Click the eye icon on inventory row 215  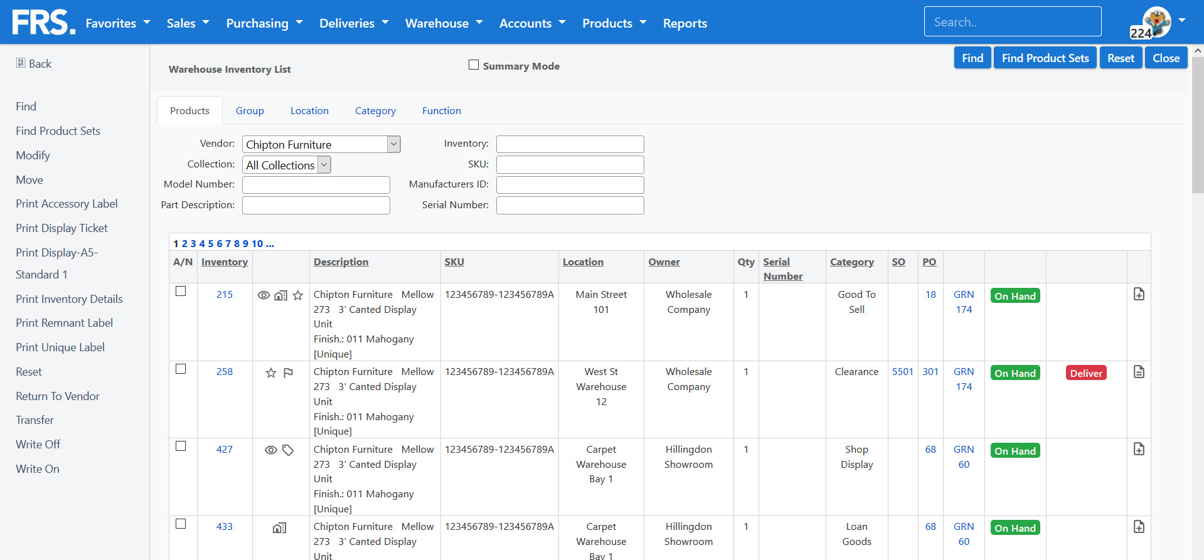(264, 295)
